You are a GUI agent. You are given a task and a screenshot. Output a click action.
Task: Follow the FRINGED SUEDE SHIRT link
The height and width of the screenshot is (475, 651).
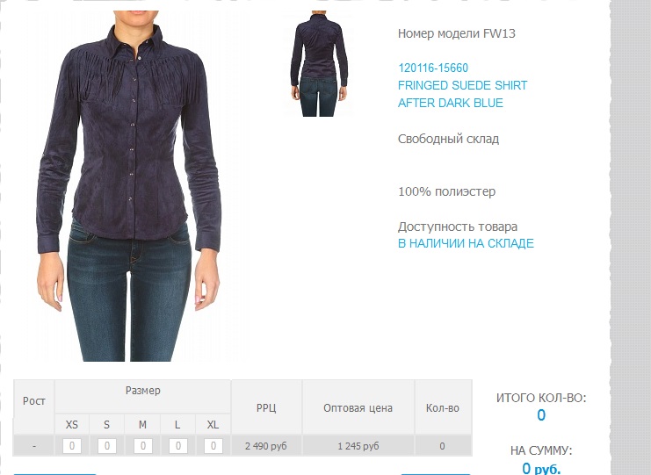coord(462,85)
